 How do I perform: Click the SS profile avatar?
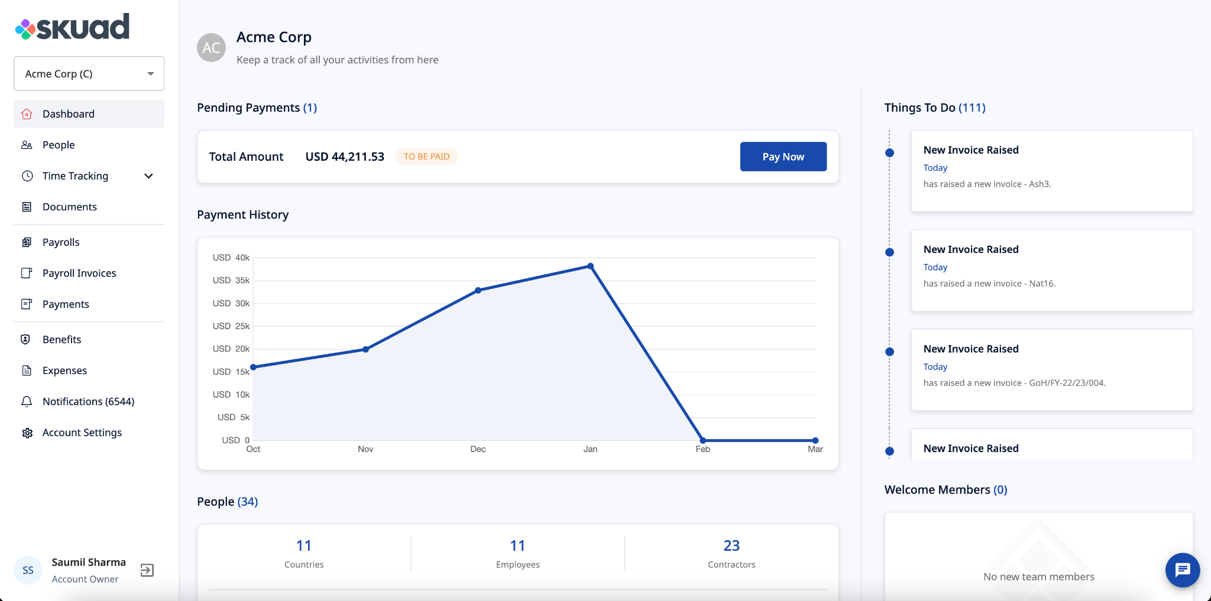click(x=28, y=570)
